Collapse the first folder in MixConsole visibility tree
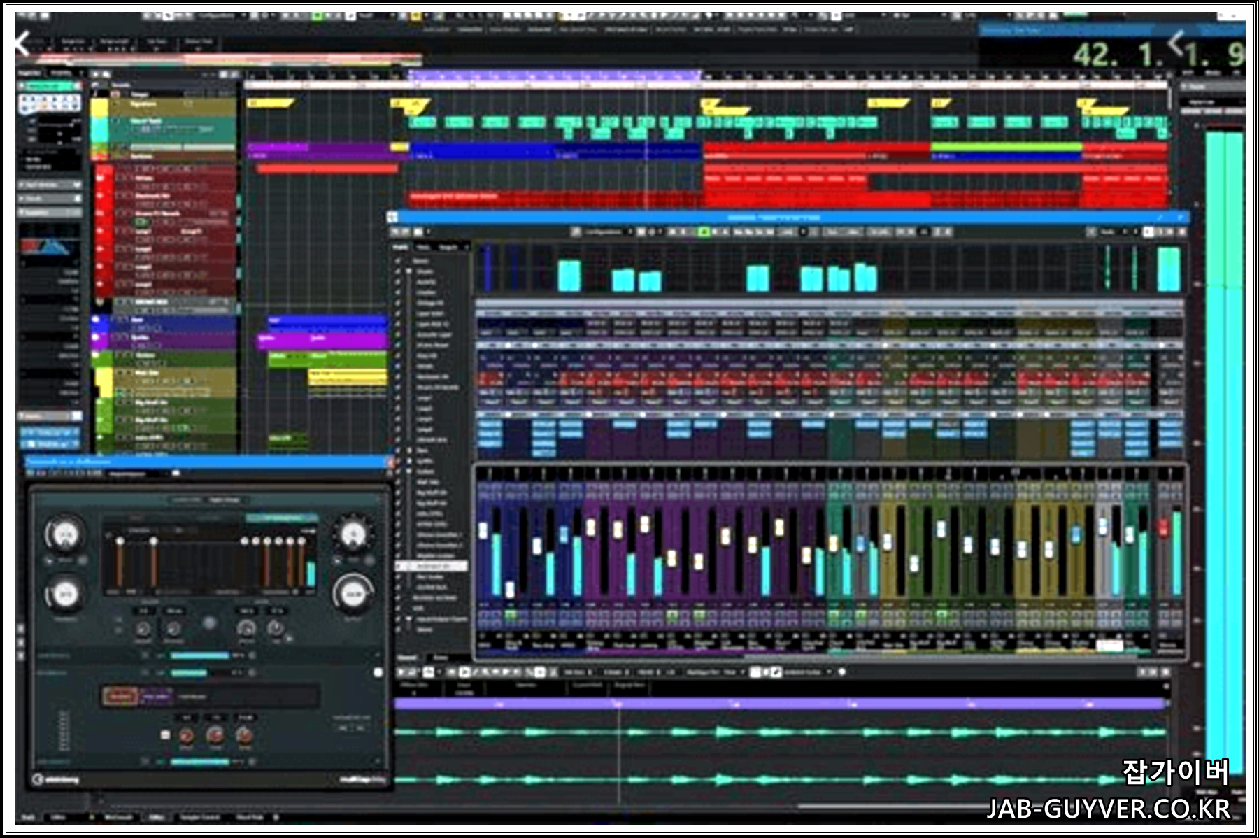This screenshot has width=1259, height=838. click(410, 271)
